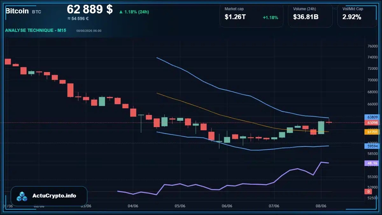Click the 58500 axis label
This screenshot has width=382, height=215.
(x=372, y=154)
